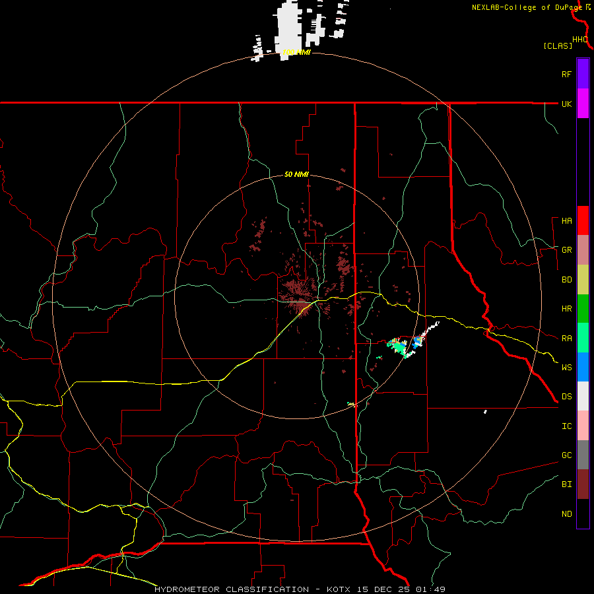
Task: Click the brown biological clutter at radar center
Action: tap(299, 298)
